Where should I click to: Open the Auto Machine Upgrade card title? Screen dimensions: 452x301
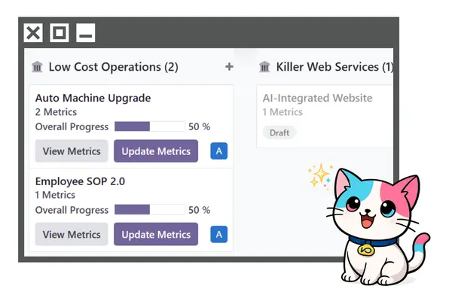[93, 98]
